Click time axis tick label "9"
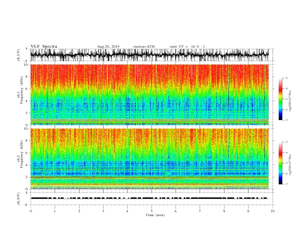This screenshot has height=237, width=307. coord(248,211)
